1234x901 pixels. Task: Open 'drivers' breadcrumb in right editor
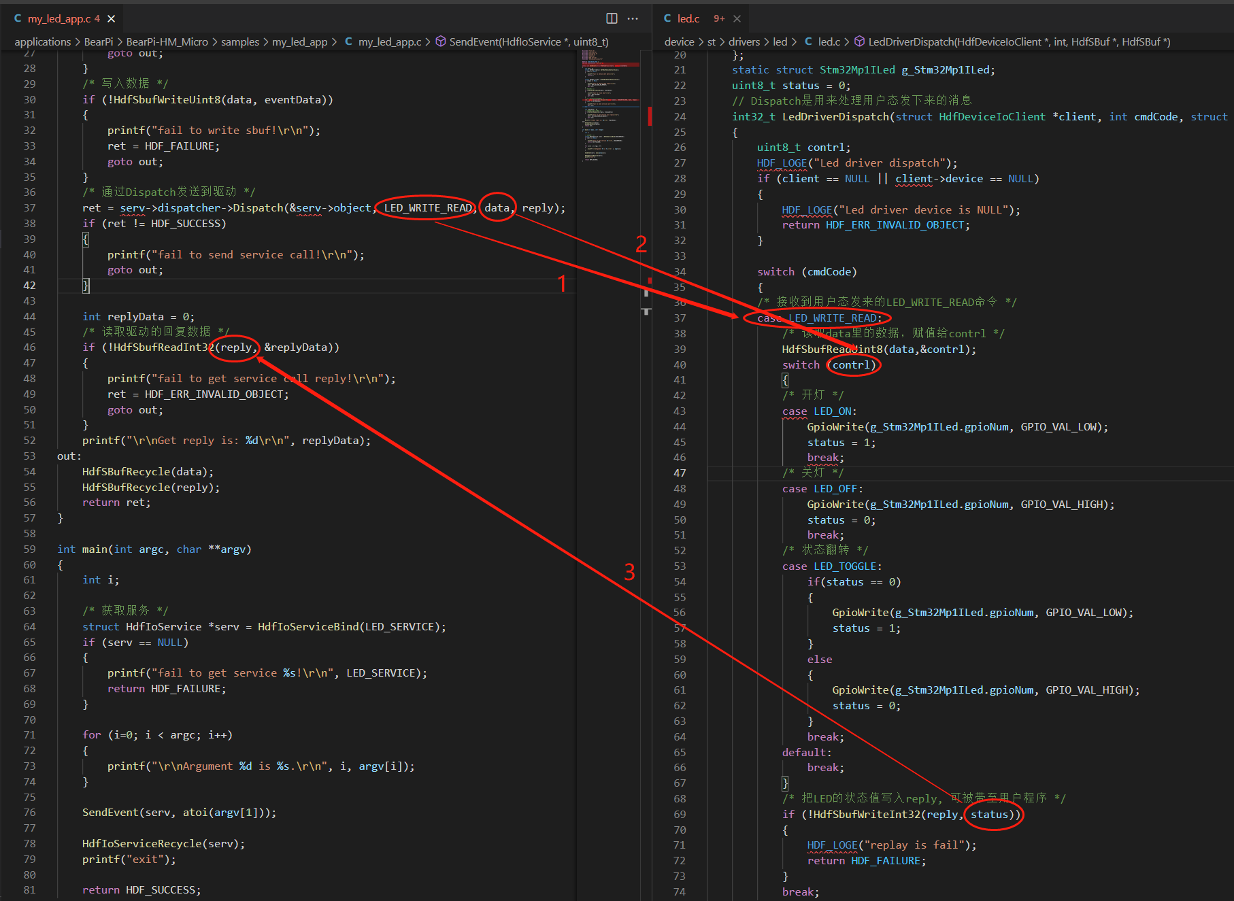pos(744,41)
